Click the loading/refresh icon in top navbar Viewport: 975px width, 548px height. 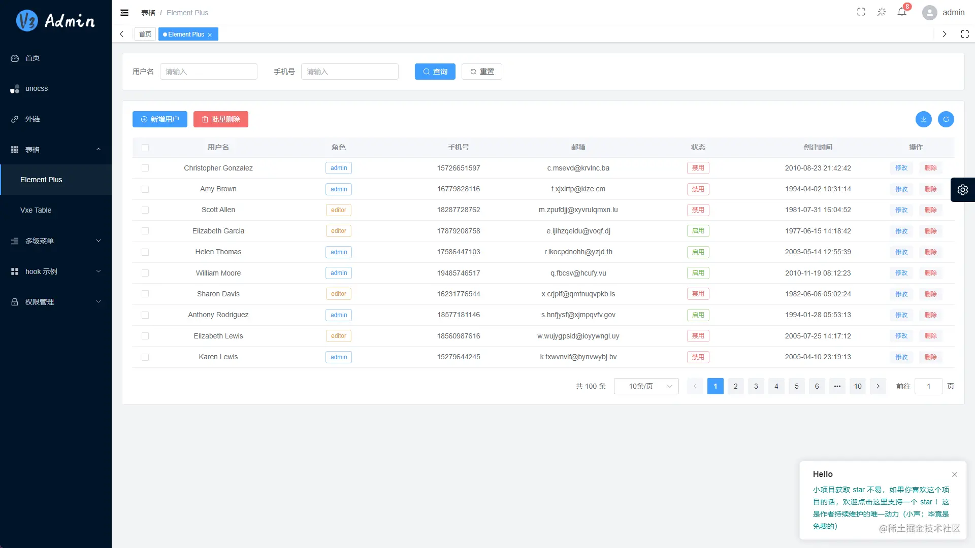point(882,12)
